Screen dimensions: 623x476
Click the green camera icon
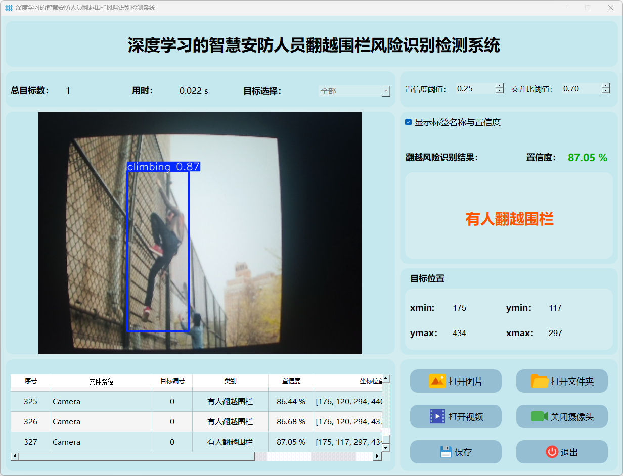coord(539,416)
